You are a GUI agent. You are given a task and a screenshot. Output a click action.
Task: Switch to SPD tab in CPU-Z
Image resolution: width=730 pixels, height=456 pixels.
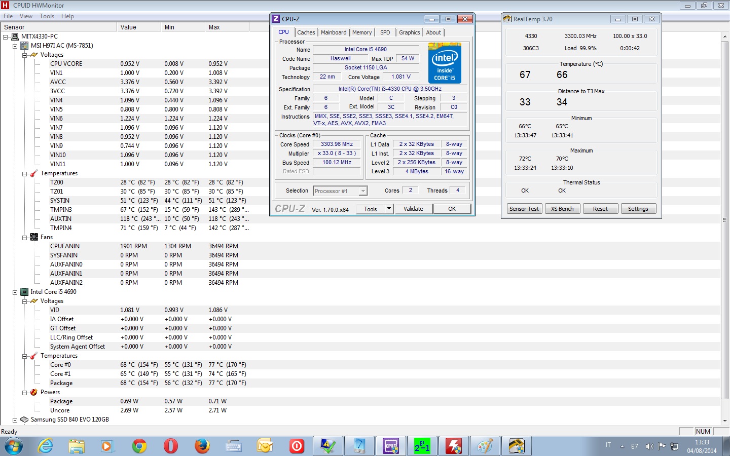385,32
